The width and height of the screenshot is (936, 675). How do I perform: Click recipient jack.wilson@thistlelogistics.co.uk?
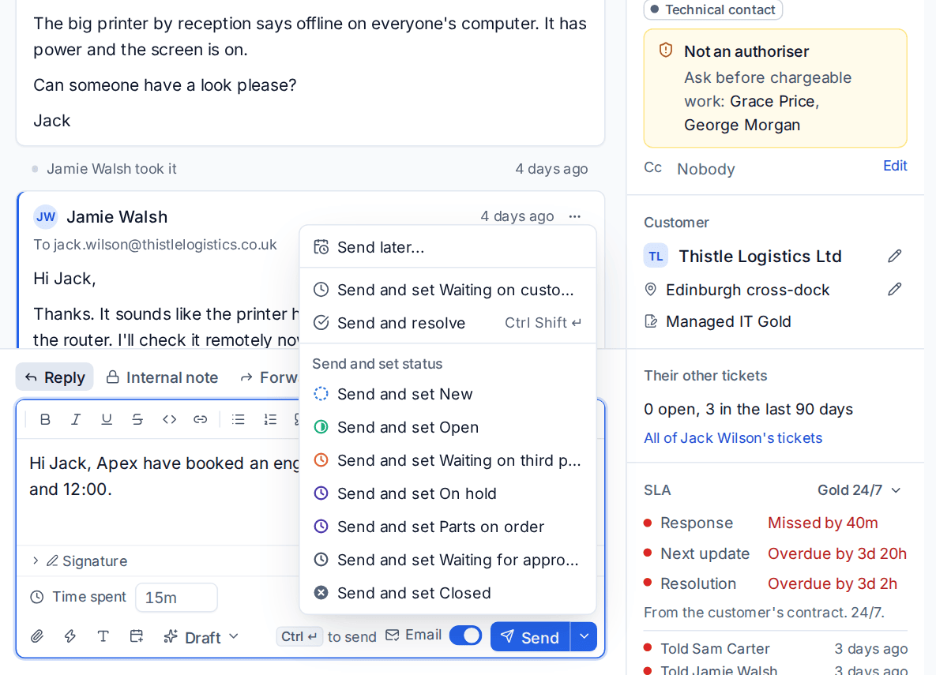[x=165, y=245]
